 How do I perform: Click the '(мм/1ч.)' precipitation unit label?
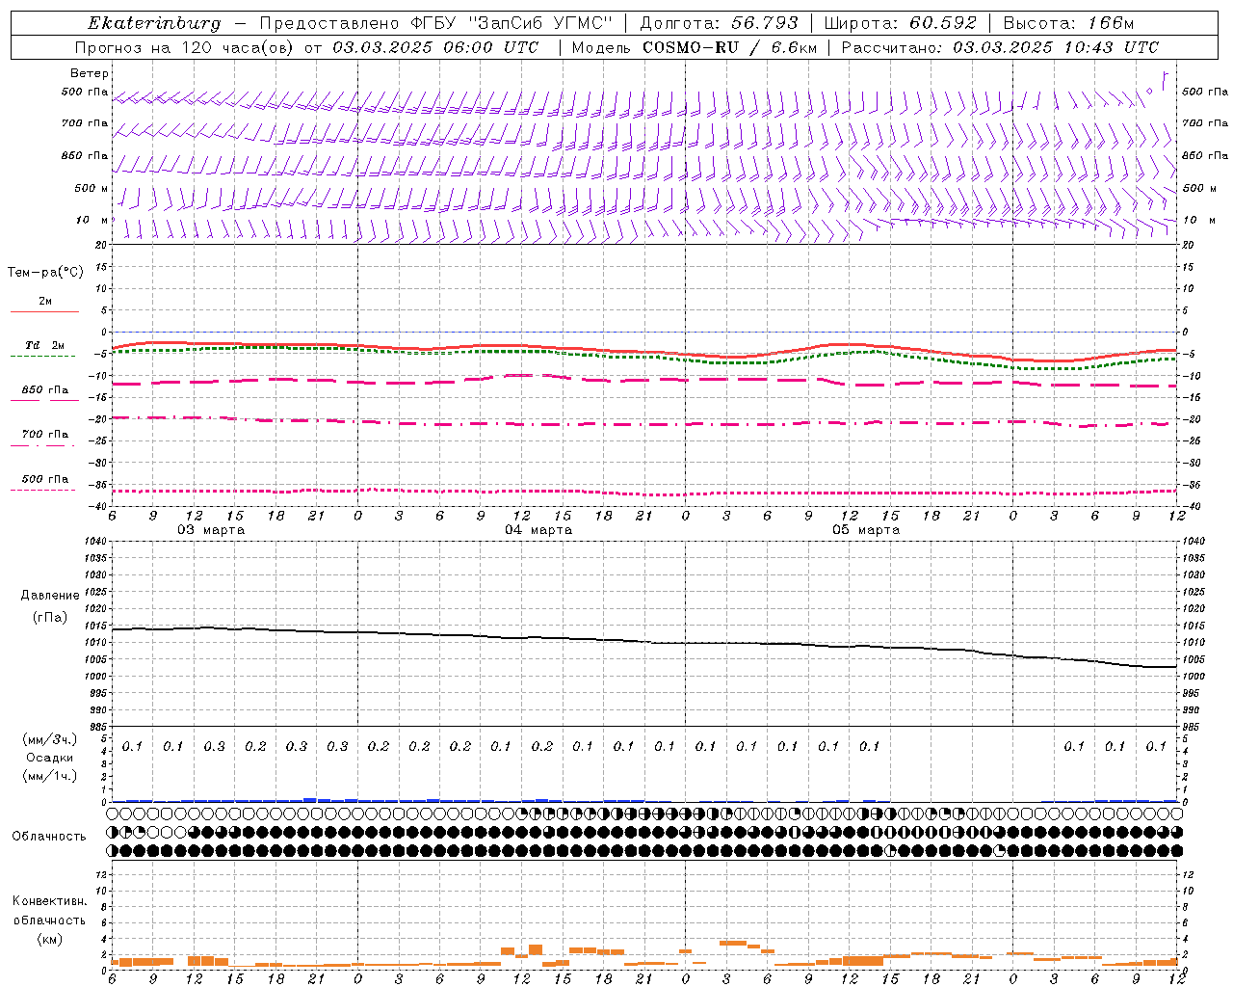click(50, 776)
